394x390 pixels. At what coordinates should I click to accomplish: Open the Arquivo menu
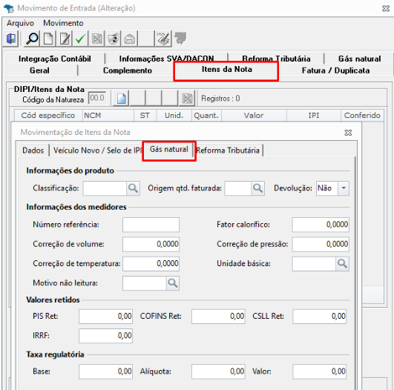[x=20, y=23]
